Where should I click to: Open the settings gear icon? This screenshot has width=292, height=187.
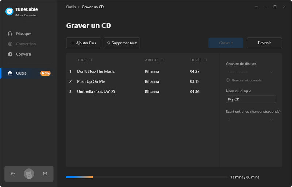[x=13, y=174]
